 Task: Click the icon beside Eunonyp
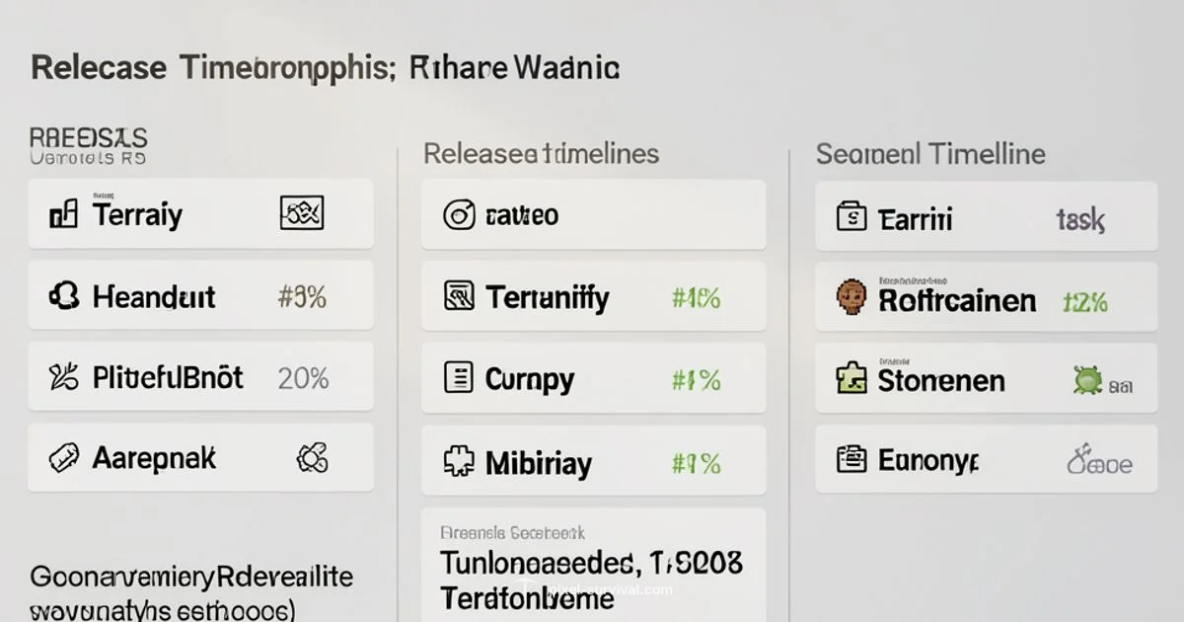click(851, 460)
